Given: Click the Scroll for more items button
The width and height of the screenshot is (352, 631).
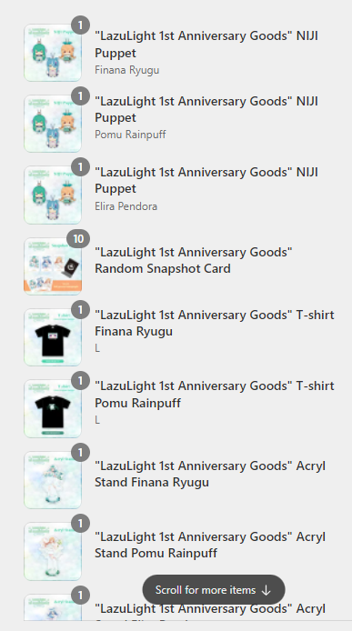Looking at the screenshot, I should click(214, 589).
